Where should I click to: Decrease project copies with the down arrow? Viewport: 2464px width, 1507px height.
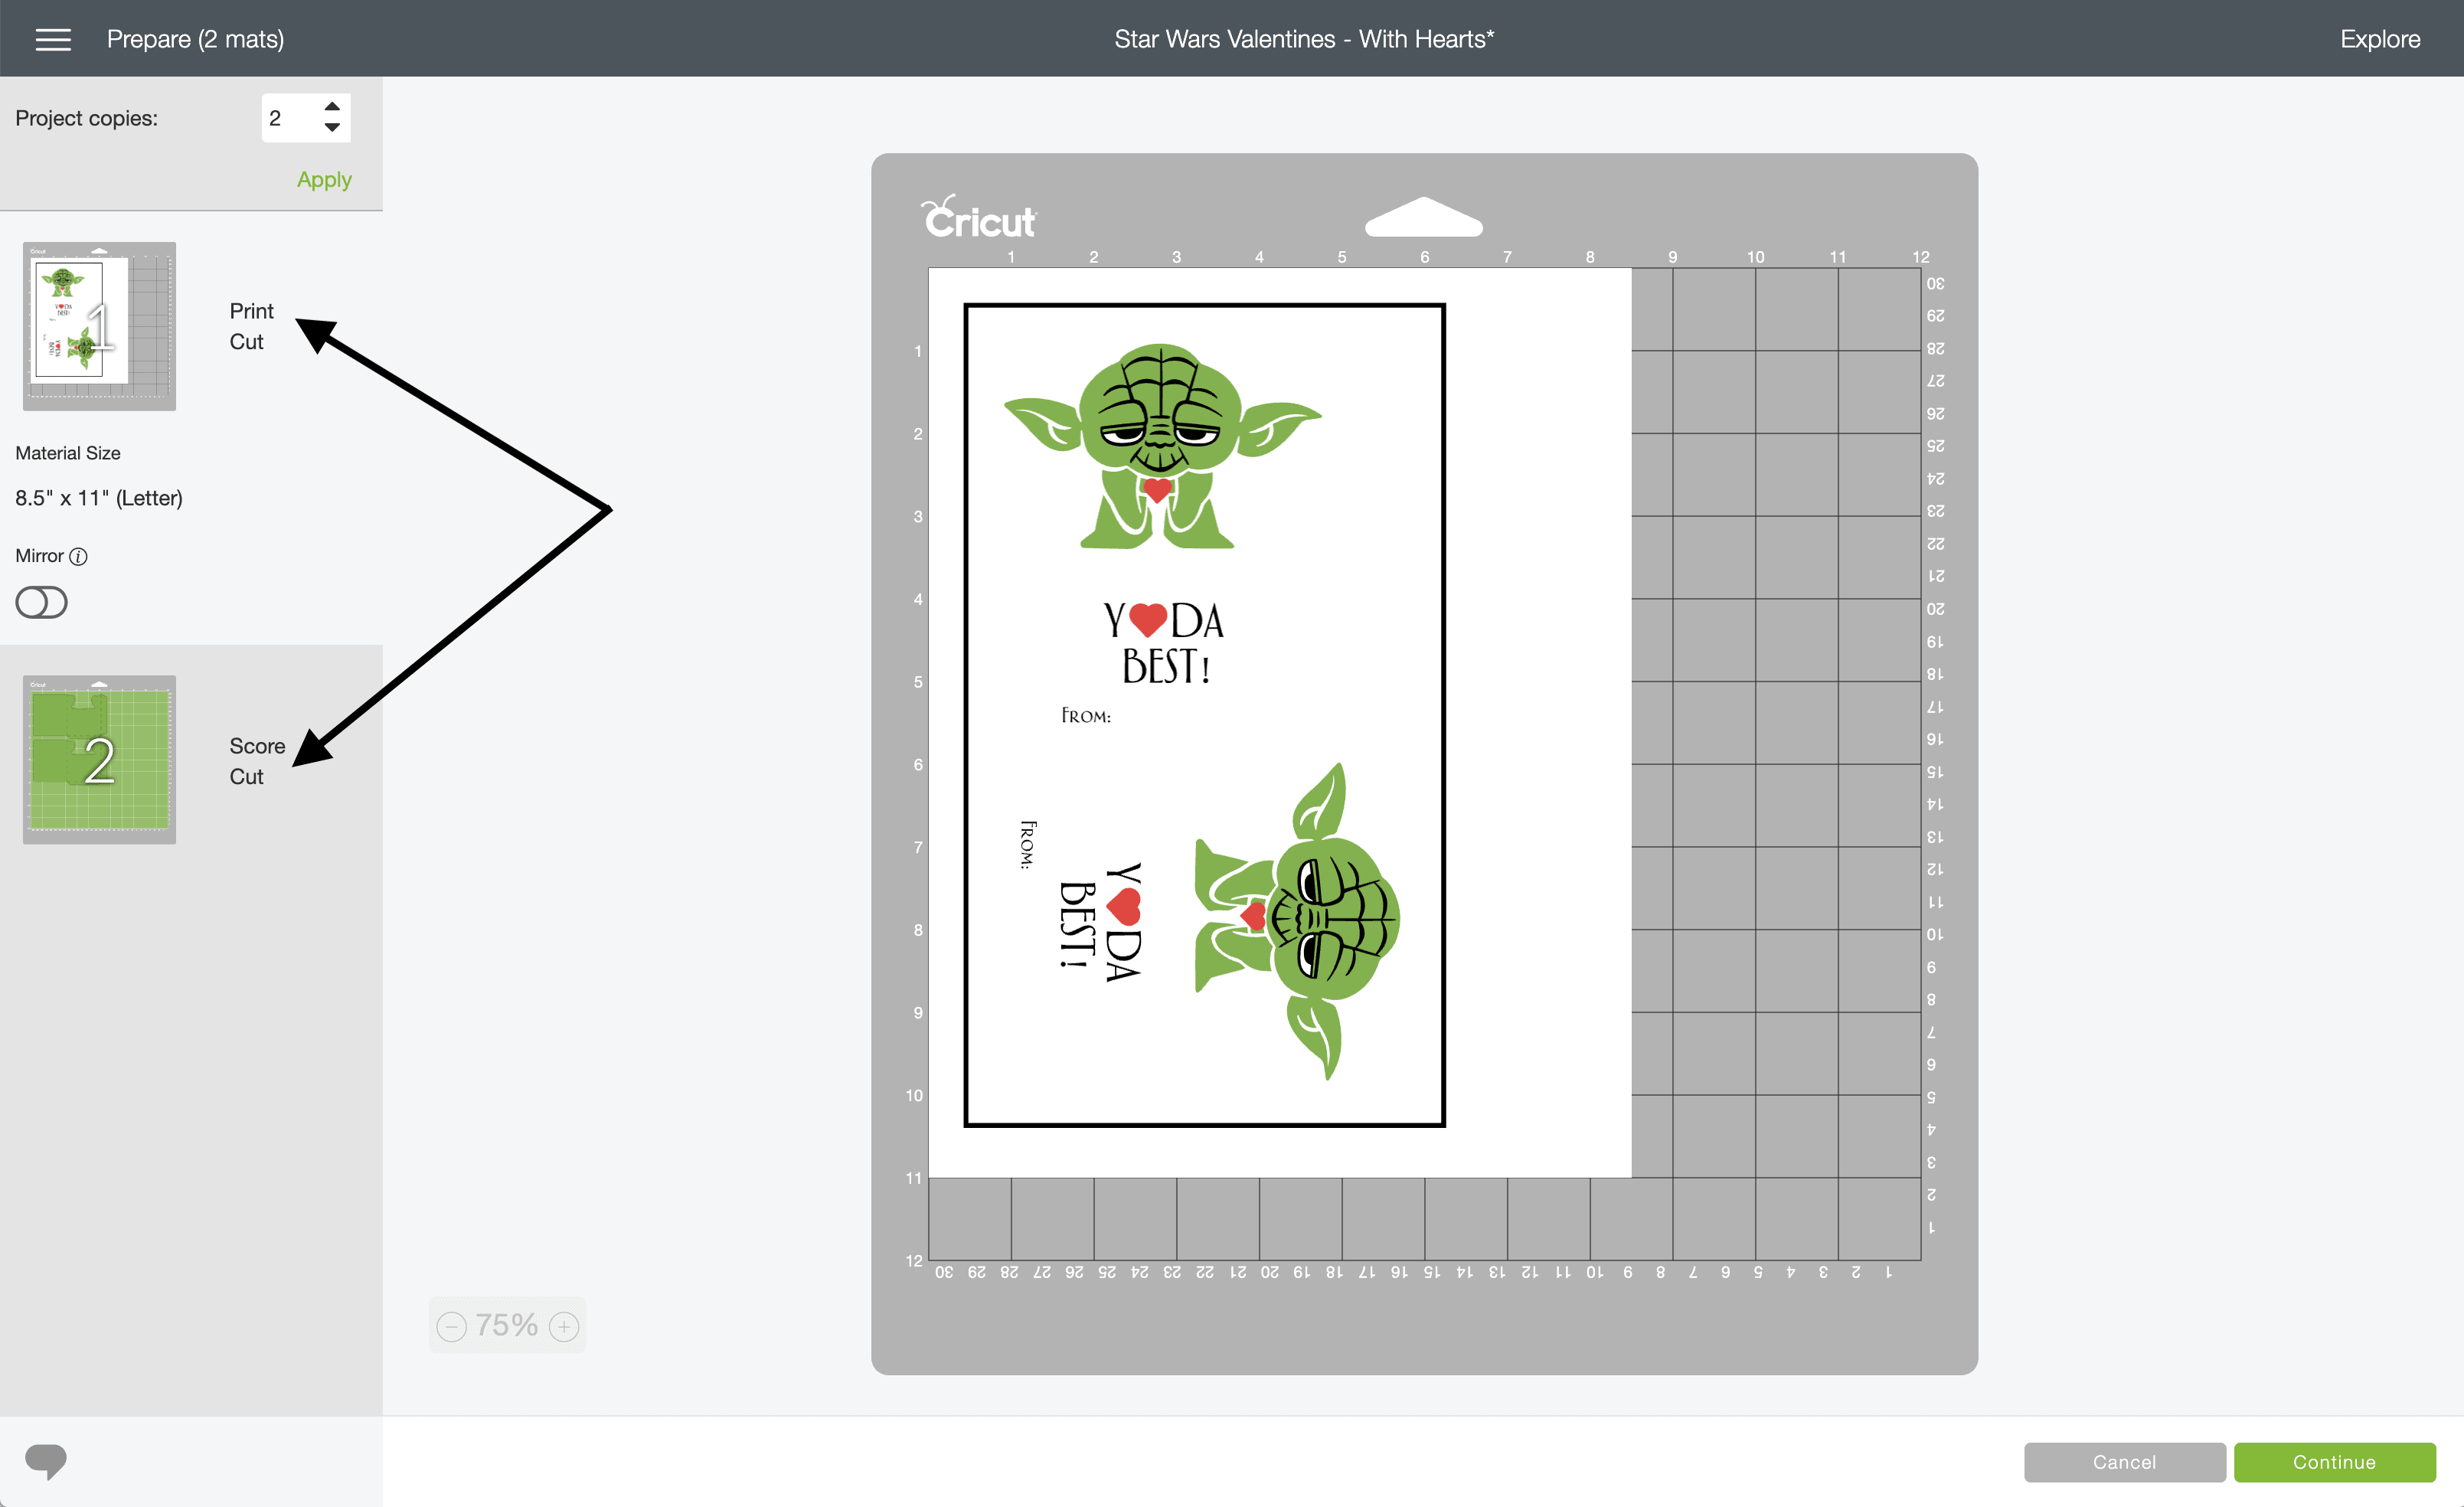[332, 129]
